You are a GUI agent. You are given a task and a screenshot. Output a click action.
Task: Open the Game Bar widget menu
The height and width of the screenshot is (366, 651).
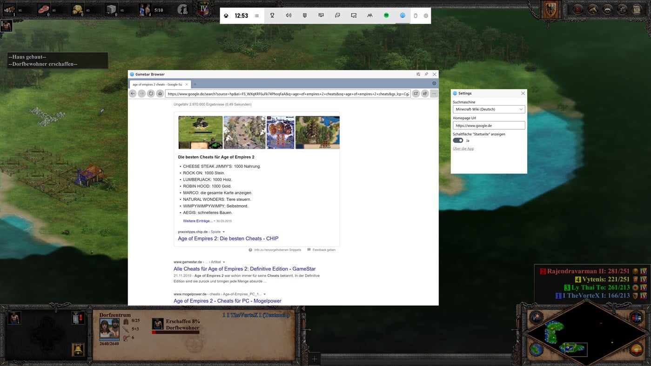point(256,16)
